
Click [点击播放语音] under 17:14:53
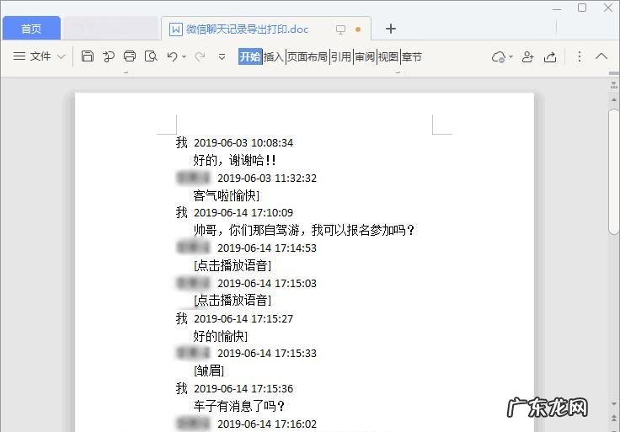[232, 265]
